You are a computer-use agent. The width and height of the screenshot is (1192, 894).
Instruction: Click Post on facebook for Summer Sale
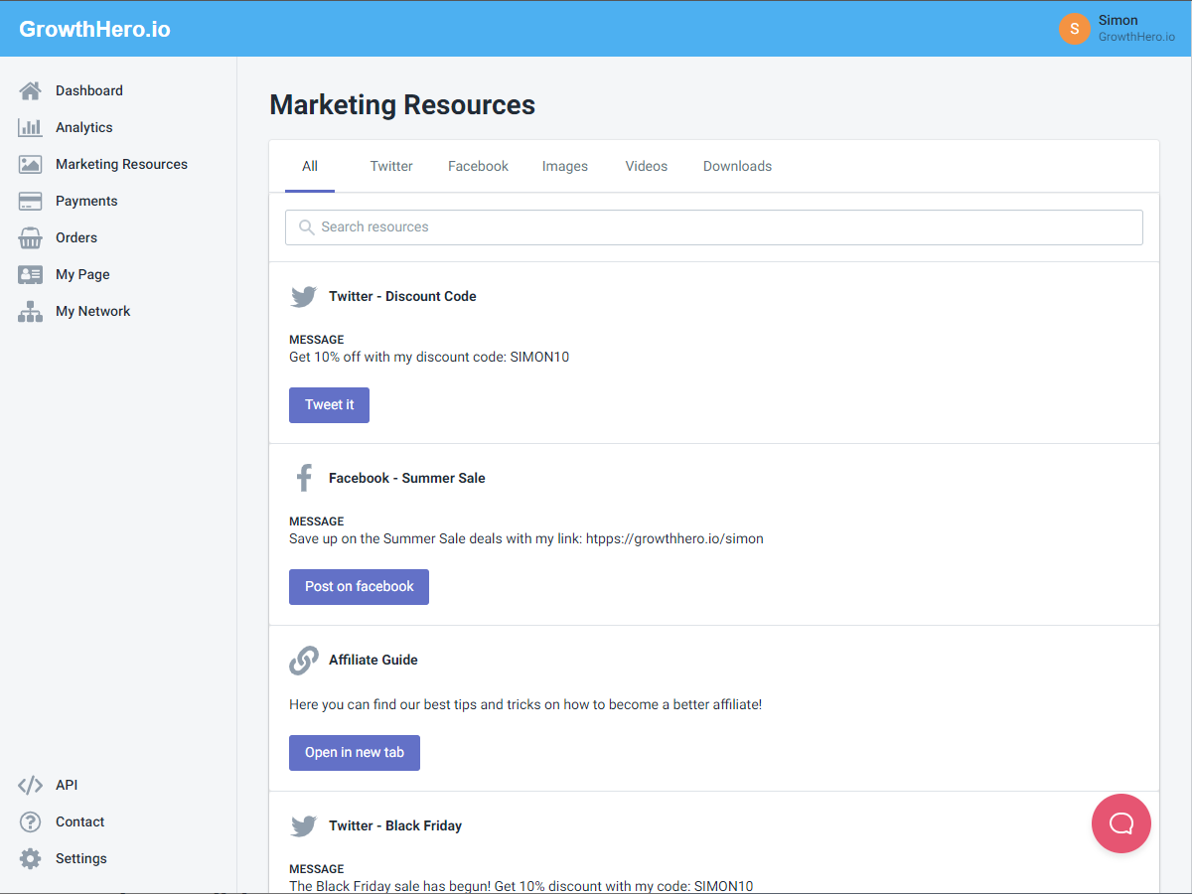click(x=359, y=586)
